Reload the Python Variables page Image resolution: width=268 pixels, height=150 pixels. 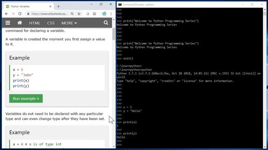(20, 14)
